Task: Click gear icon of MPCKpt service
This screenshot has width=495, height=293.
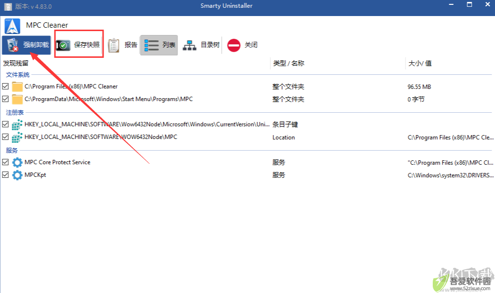Action: click(x=17, y=175)
